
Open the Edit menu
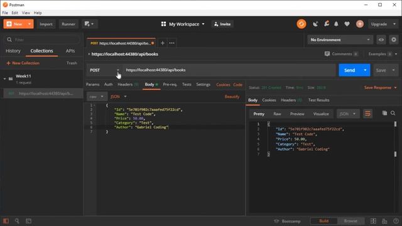[14, 13]
